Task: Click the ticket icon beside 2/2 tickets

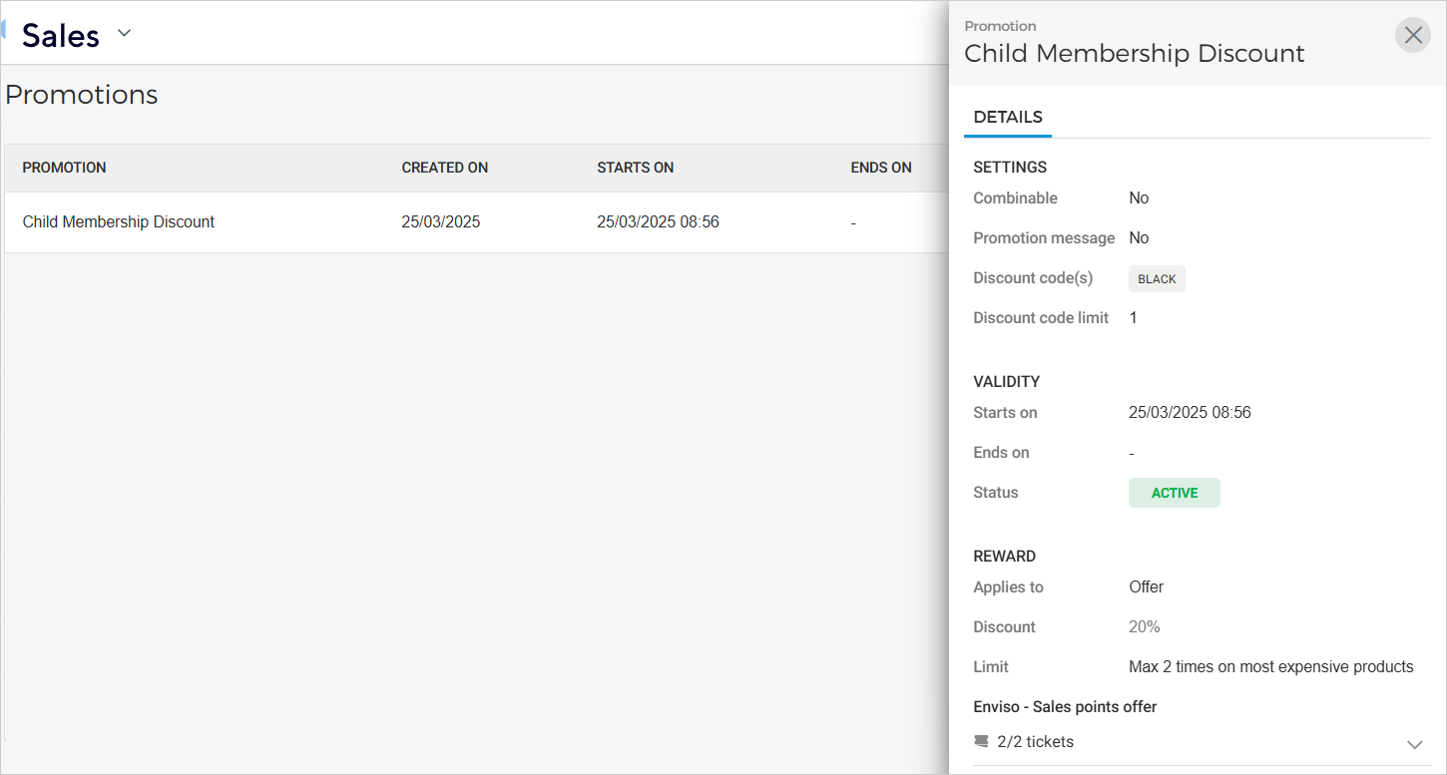Action: [x=981, y=742]
